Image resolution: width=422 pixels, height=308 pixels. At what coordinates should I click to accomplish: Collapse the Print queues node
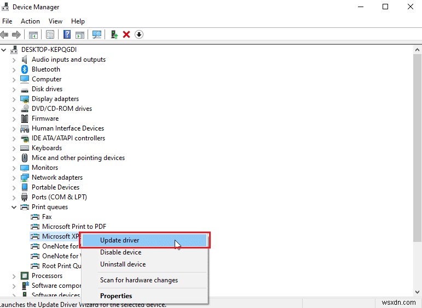[x=14, y=207]
